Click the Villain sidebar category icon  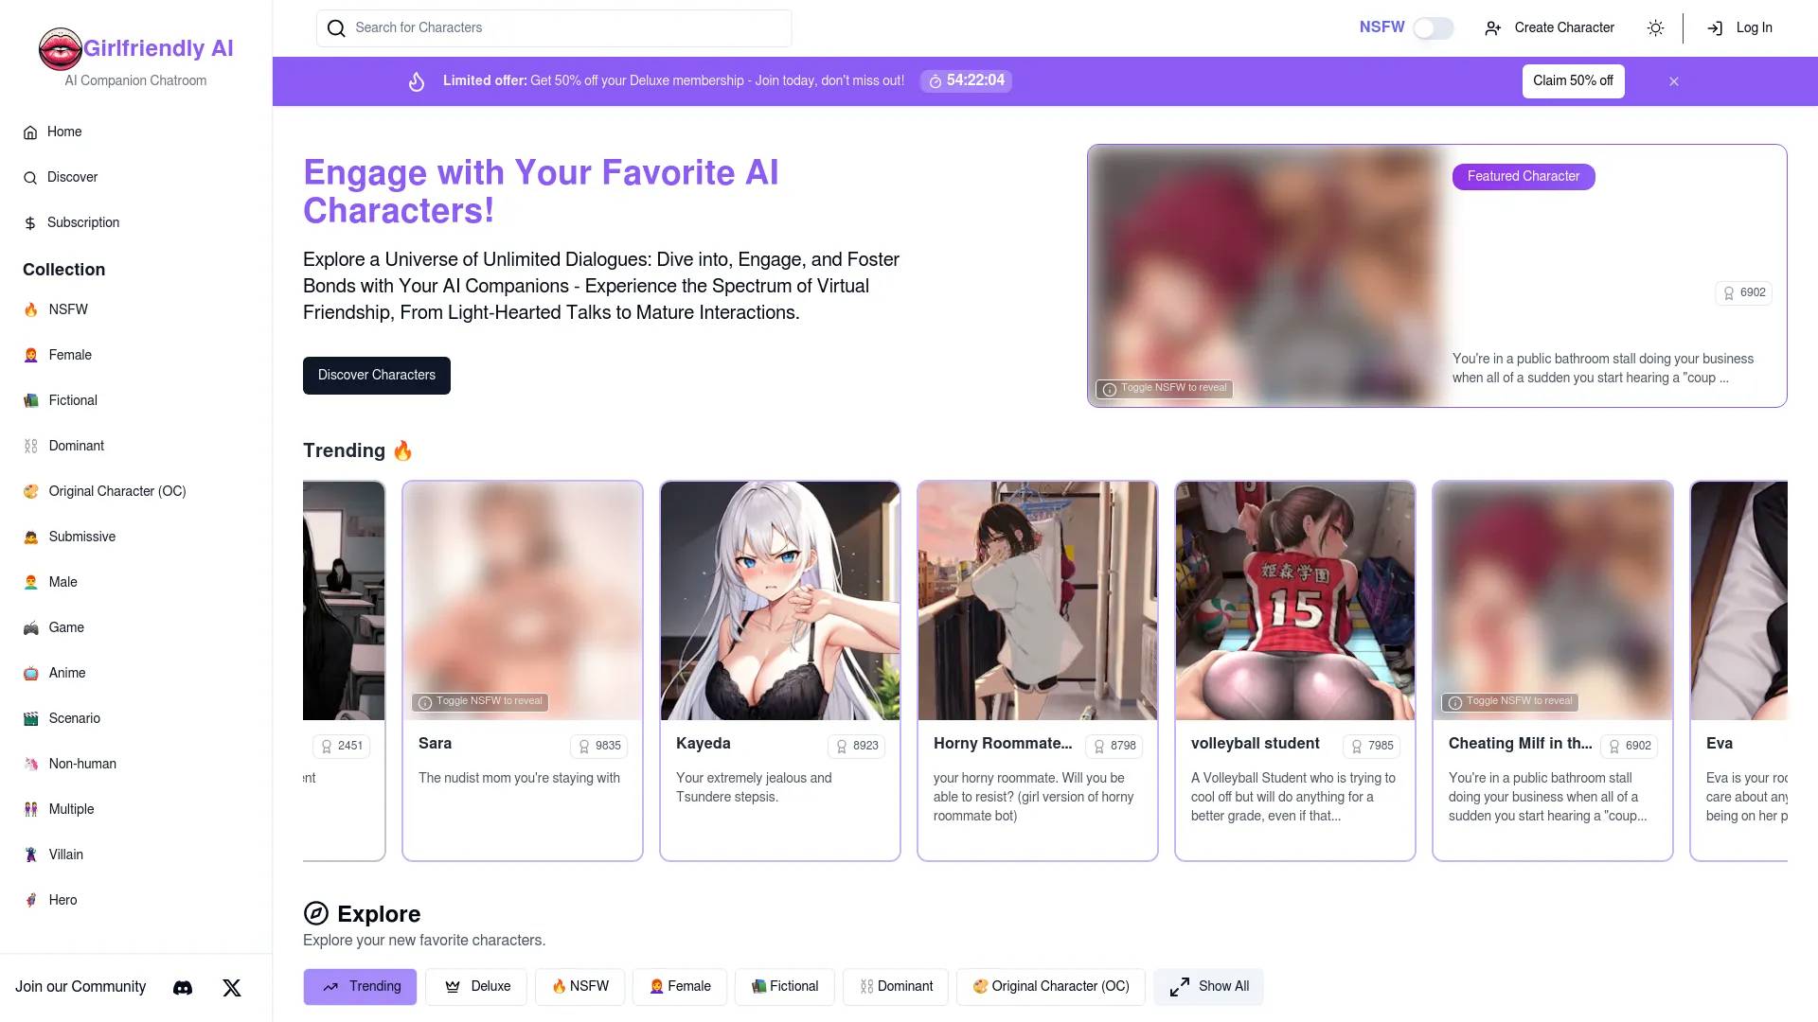pos(31,854)
